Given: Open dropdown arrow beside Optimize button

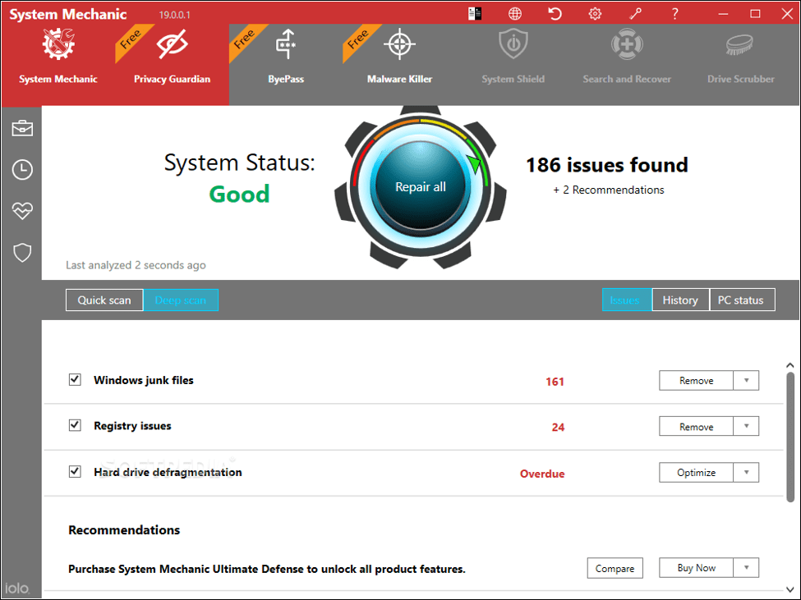Looking at the screenshot, I should click(746, 473).
